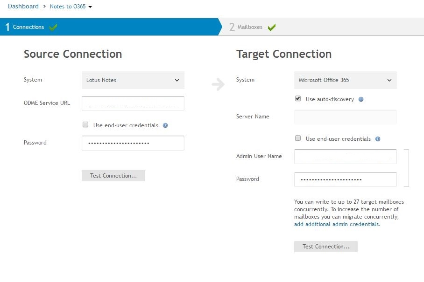Open the Microsoft Office 365 system dropdown
This screenshot has height=282, width=424.
pos(346,80)
